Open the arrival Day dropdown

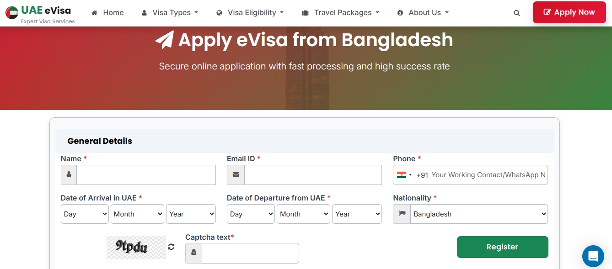[x=85, y=214]
